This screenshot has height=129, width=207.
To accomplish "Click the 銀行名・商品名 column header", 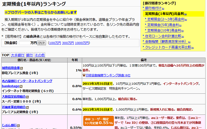I will [34, 60].
